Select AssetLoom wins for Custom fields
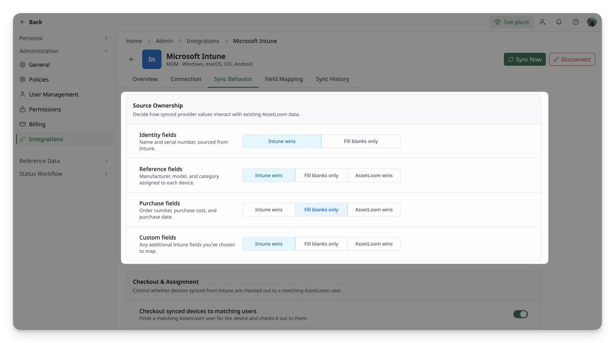 [x=374, y=244]
